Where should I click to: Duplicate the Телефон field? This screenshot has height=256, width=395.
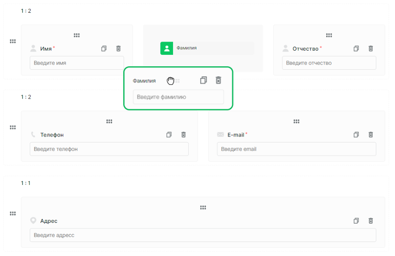click(x=169, y=134)
